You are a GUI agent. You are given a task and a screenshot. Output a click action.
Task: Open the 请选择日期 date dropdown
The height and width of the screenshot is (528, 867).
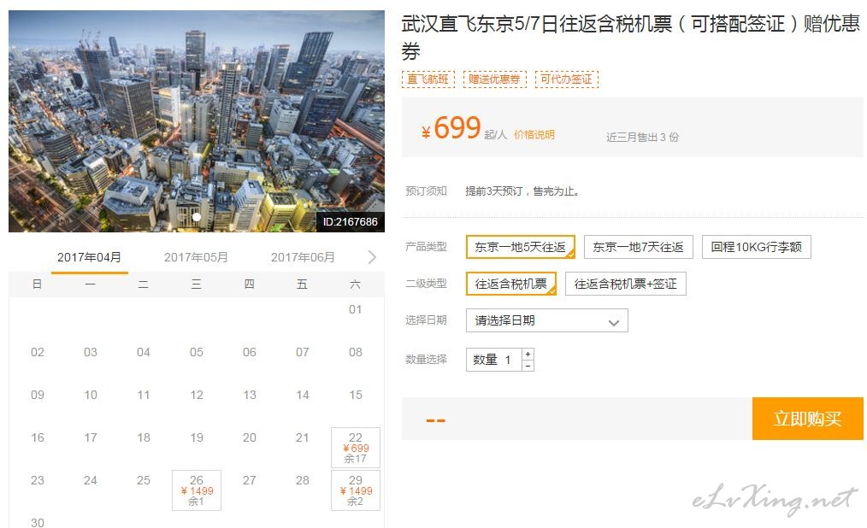pos(547,320)
